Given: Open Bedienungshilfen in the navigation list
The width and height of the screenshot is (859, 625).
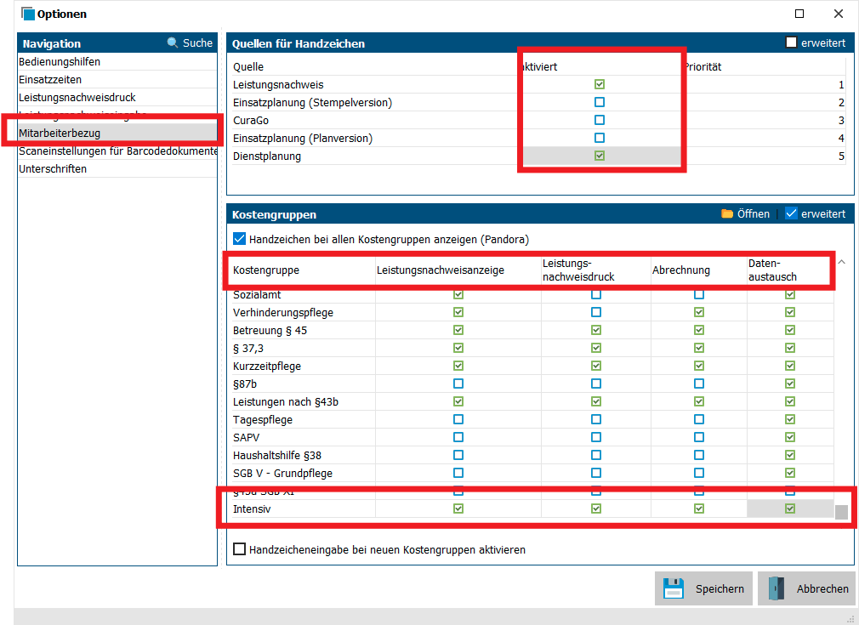Looking at the screenshot, I should pos(60,62).
